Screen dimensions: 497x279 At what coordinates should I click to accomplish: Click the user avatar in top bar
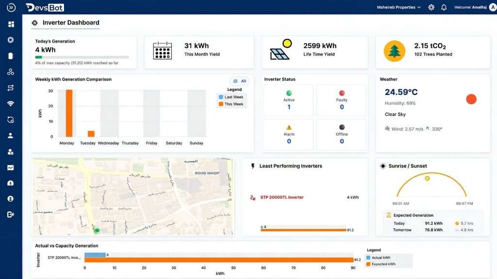coord(493,7)
